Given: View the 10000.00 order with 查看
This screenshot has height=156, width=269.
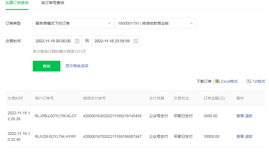Looking at the screenshot, I should coord(240,137).
